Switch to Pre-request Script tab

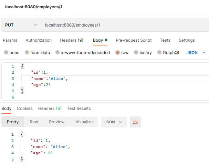point(134,40)
